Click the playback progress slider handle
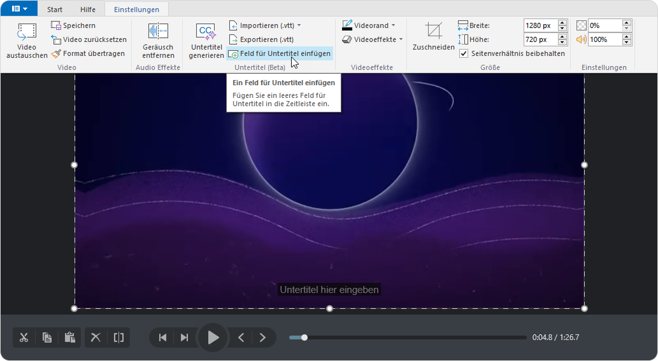 coord(304,337)
